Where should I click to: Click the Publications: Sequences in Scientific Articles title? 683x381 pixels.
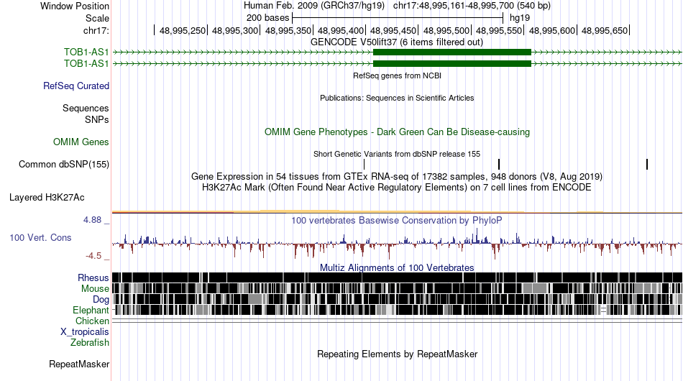coord(397,98)
